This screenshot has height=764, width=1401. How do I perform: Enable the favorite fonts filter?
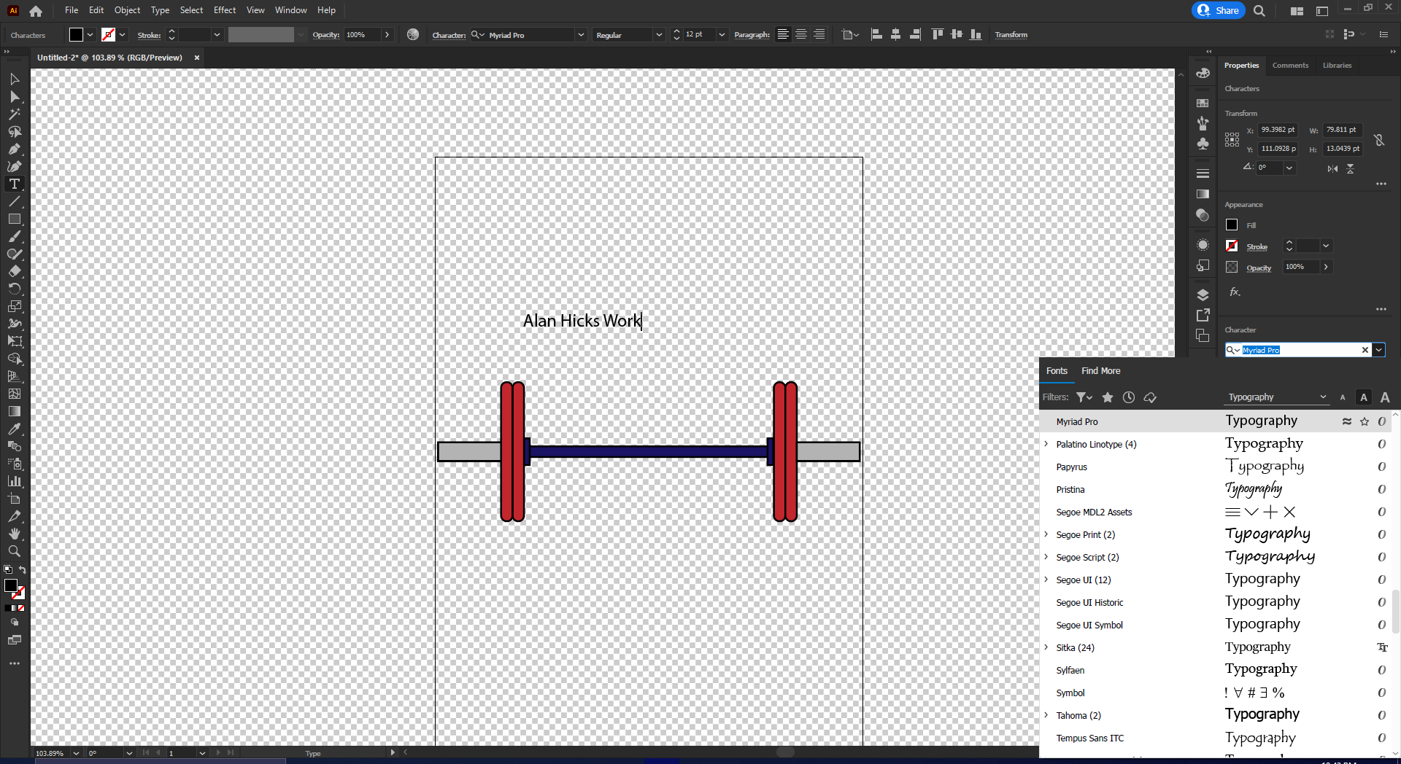pos(1108,397)
